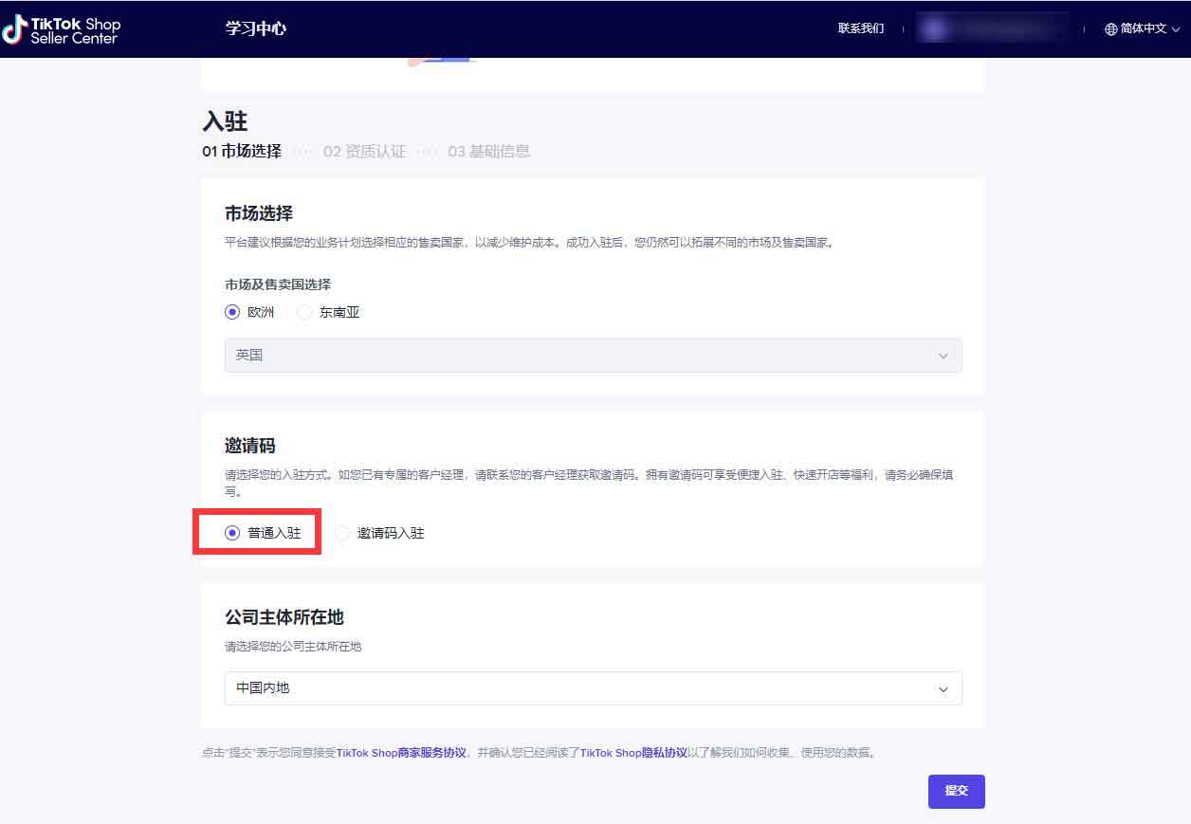Click the 公司主体所在地 heading
This screenshot has width=1191, height=824.
pyautogui.click(x=284, y=617)
